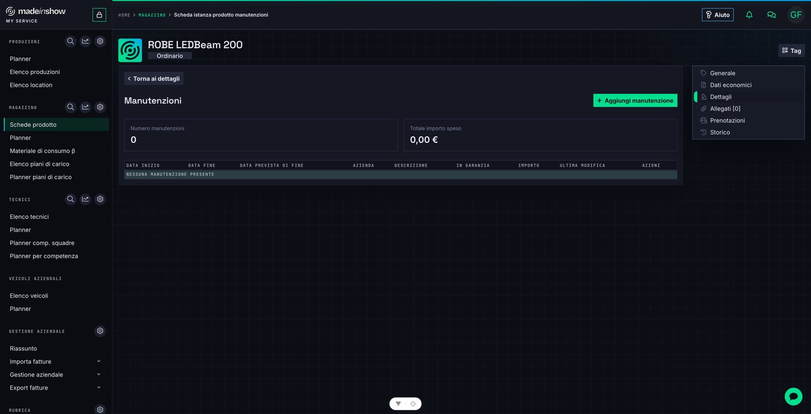Screen dimensions: 811x414
Task: Open the Prenotazioni tab
Action: pyautogui.click(x=748, y=120)
